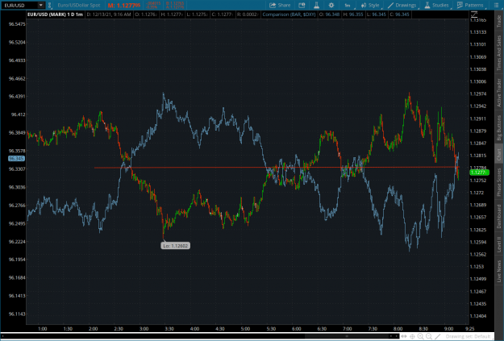Expand the EUR/USD symbol dropdown arrow

(x=41, y=5)
